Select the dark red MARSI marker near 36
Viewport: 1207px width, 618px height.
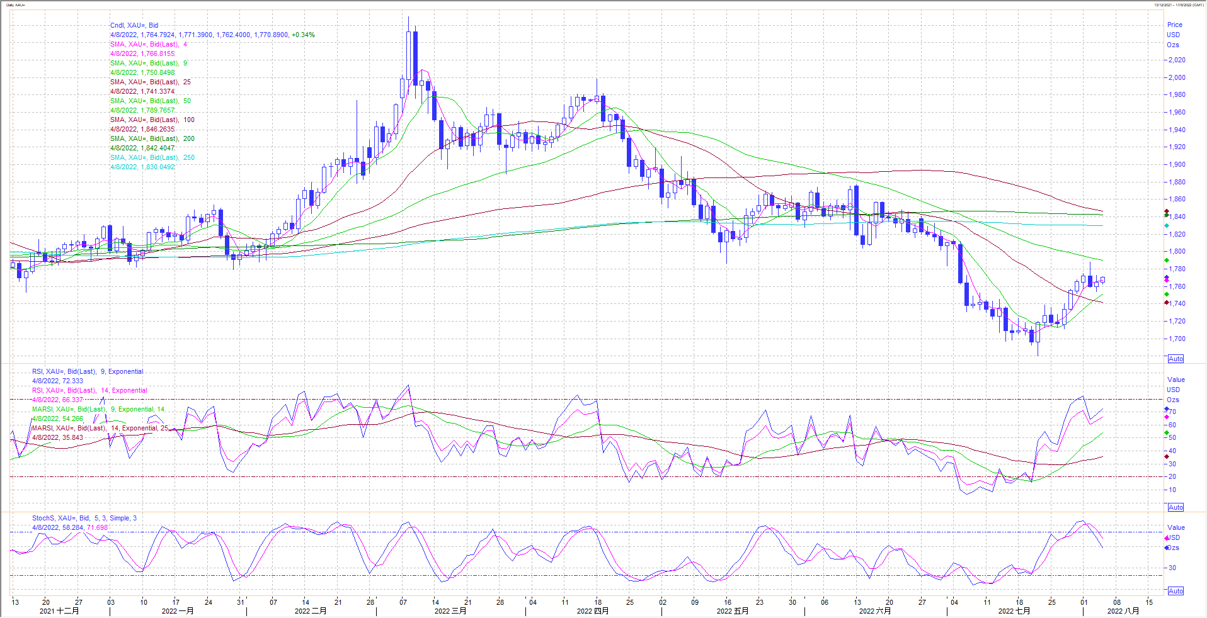pos(1167,457)
